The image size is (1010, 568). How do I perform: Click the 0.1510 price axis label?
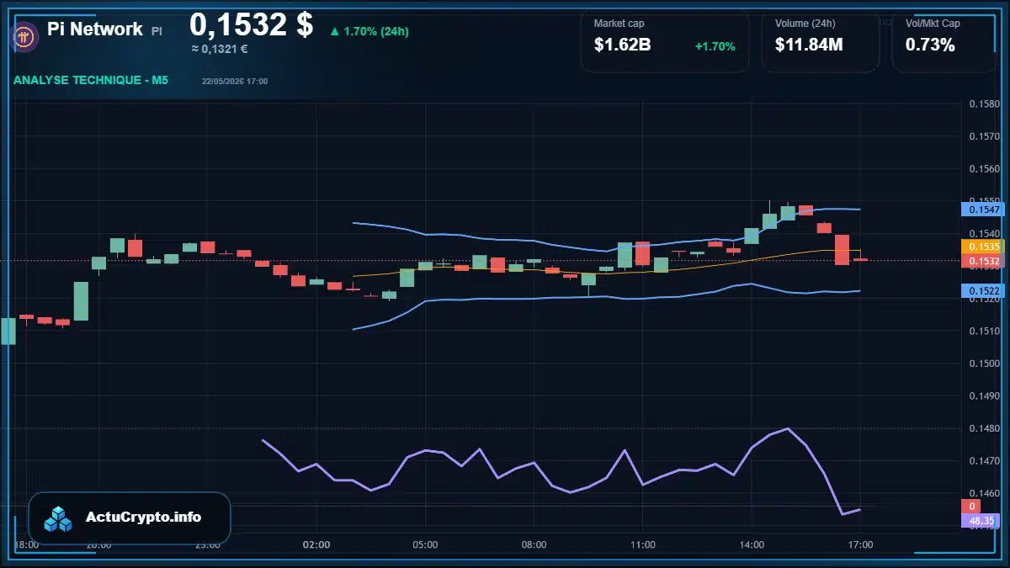(x=984, y=332)
